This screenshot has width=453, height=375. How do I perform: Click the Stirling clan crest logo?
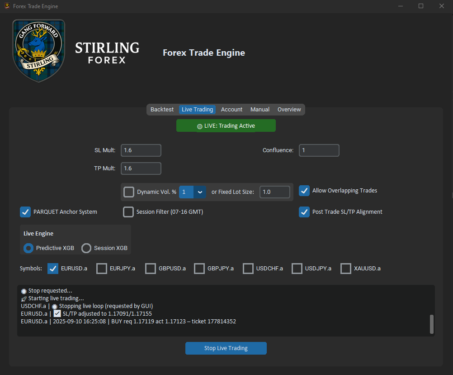tap(38, 51)
